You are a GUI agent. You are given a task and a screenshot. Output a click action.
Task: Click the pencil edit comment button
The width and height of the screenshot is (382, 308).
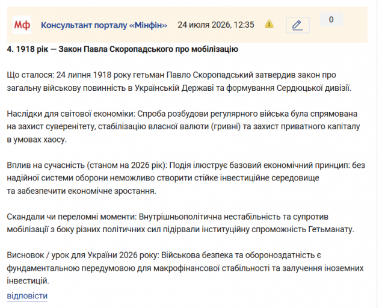(x=297, y=25)
